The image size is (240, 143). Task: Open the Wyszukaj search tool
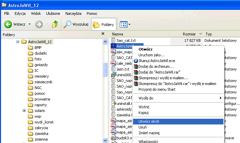pos(76,24)
